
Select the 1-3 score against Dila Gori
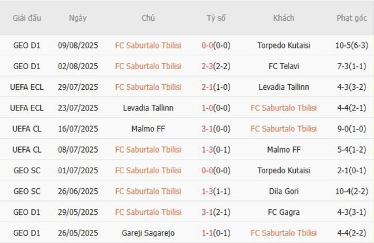208,191
